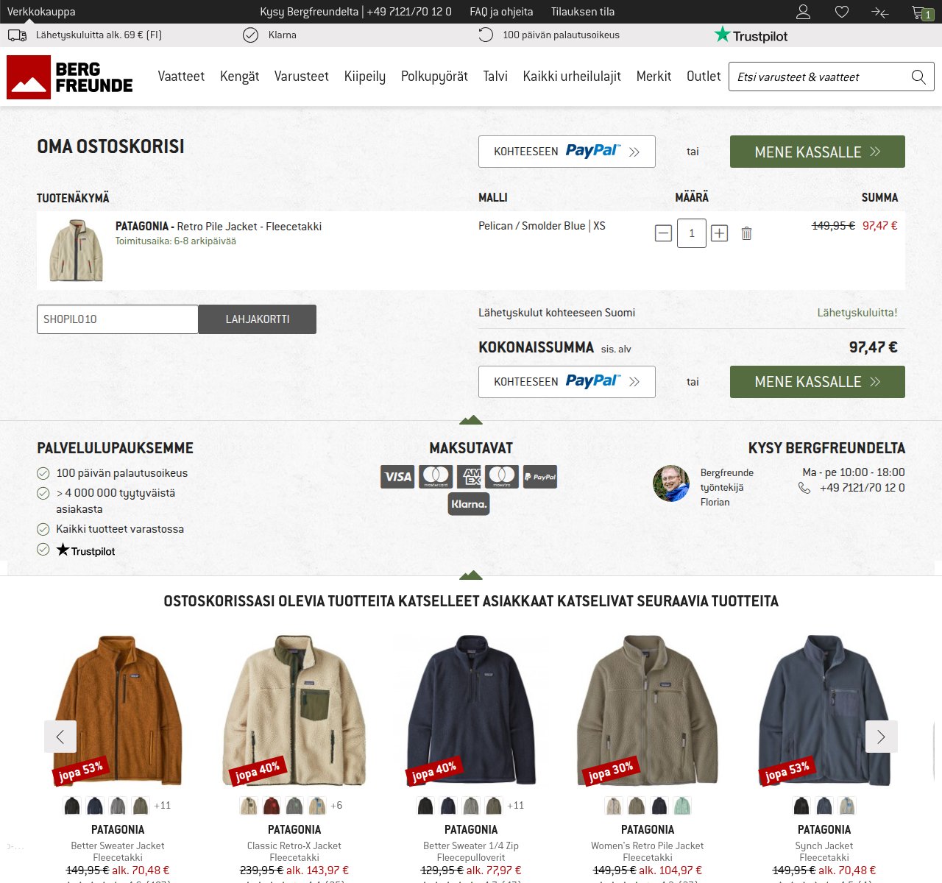This screenshot has height=883, width=942.
Task: Select black swatch under Synch Jacket
Action: coord(801,806)
